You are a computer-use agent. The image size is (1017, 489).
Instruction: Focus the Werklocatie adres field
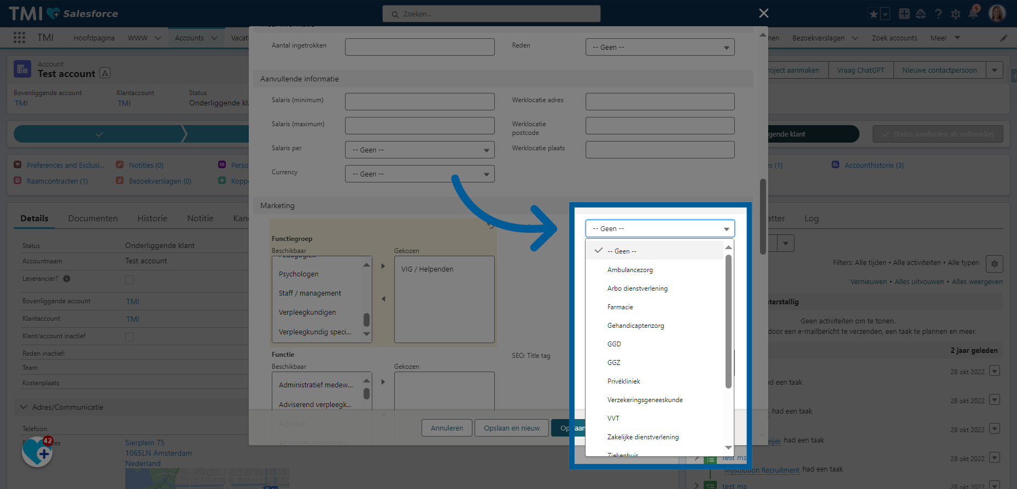pos(660,102)
